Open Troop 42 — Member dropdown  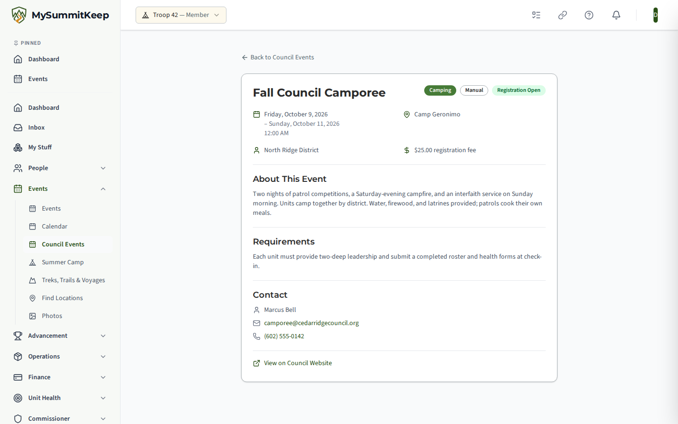tap(181, 15)
